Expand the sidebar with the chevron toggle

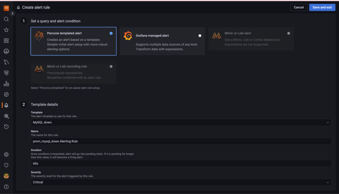click(x=13, y=14)
